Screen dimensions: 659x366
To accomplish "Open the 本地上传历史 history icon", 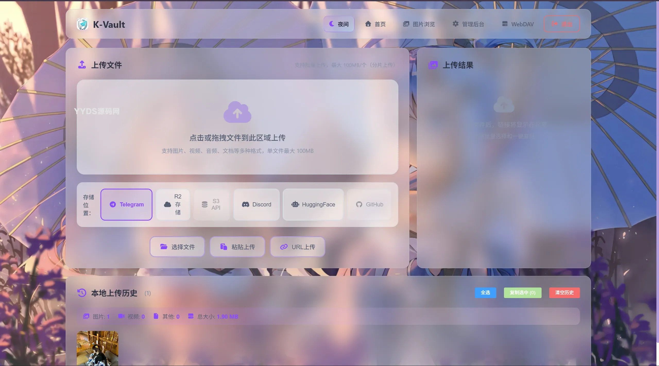I will (x=81, y=293).
